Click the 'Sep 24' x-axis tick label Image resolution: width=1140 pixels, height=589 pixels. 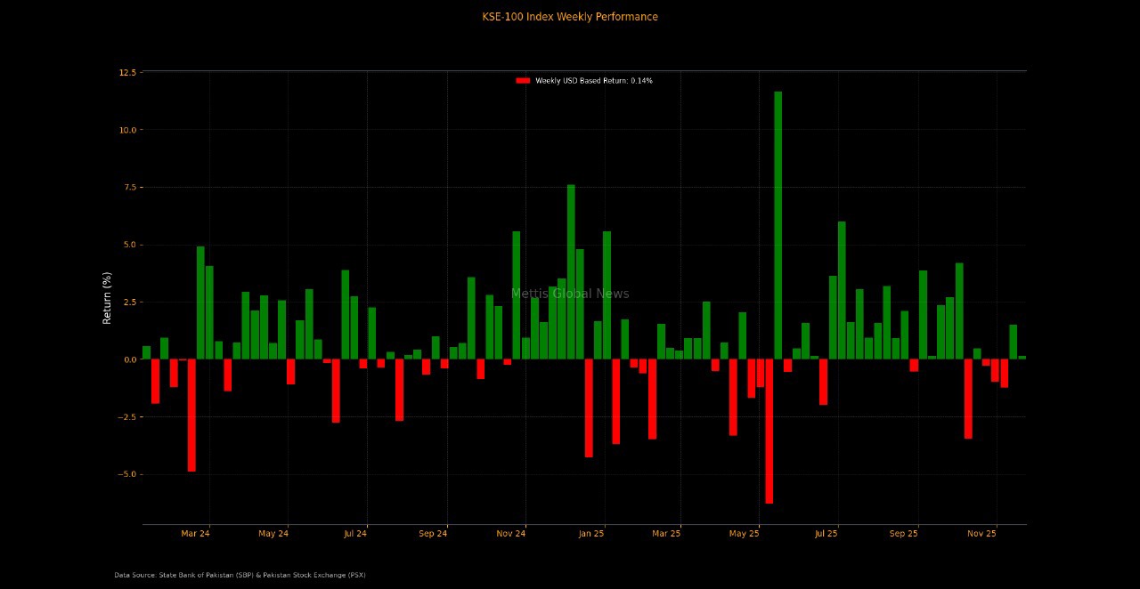(x=433, y=534)
